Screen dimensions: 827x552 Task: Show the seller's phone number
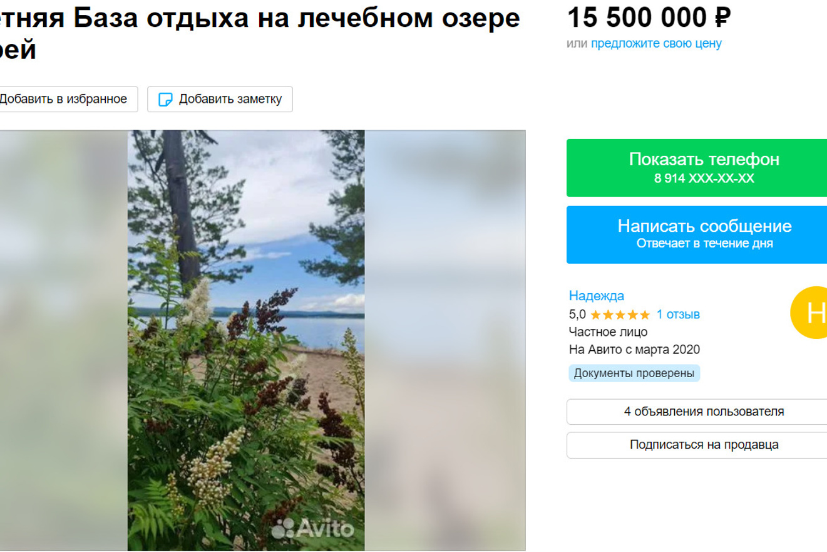704,160
